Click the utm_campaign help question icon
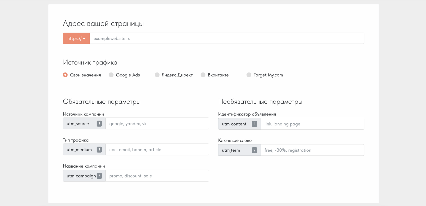The width and height of the screenshot is (426, 206). (x=99, y=176)
